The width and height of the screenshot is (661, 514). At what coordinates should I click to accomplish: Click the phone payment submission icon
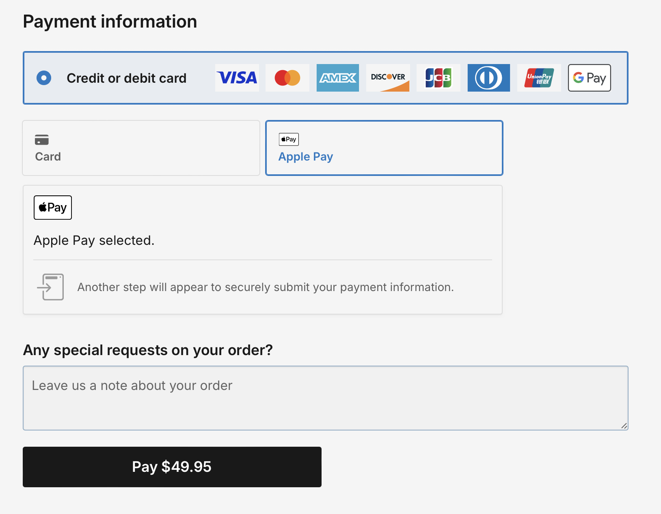coord(50,287)
